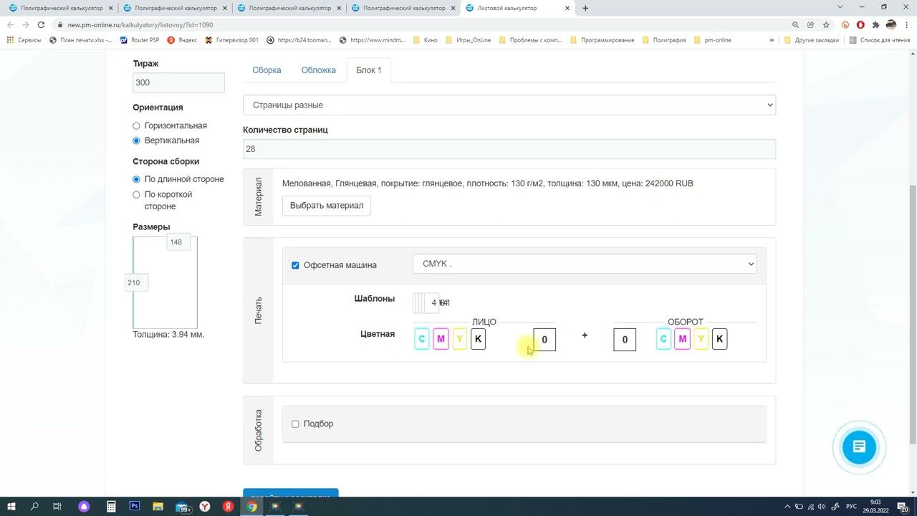Image resolution: width=917 pixels, height=516 pixels.
Task: Open the browser extensions puzzle icon
Action: click(x=875, y=24)
